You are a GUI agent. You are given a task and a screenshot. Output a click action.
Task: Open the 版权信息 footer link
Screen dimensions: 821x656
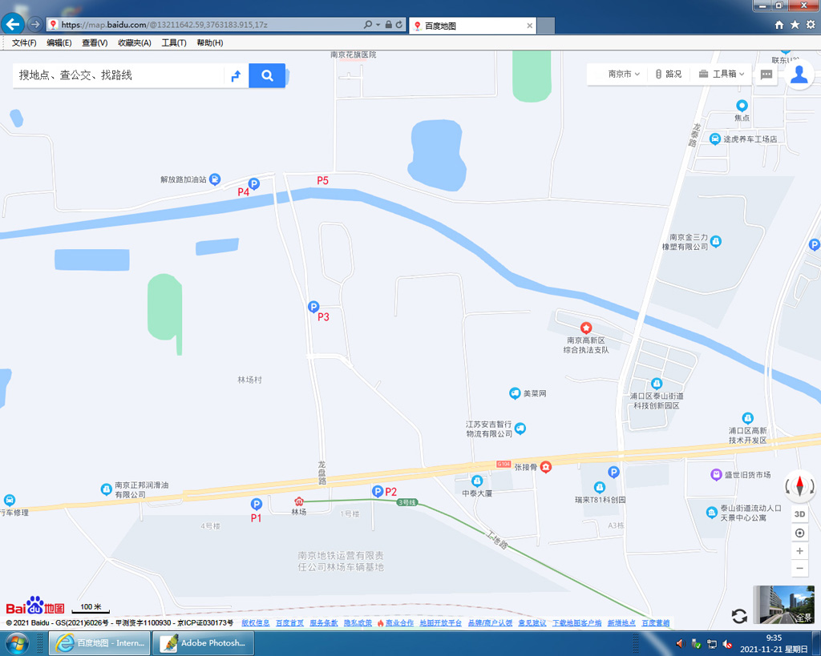pos(256,622)
